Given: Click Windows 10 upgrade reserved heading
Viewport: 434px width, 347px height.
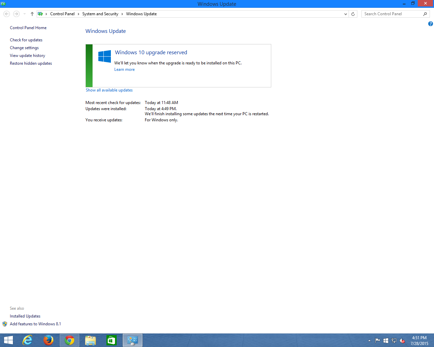Looking at the screenshot, I should (151, 53).
